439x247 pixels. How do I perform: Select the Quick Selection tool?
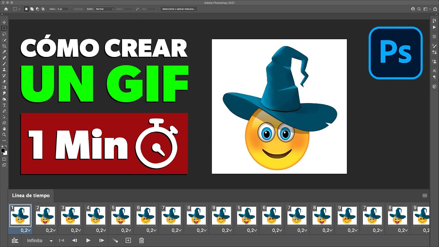click(x=4, y=40)
